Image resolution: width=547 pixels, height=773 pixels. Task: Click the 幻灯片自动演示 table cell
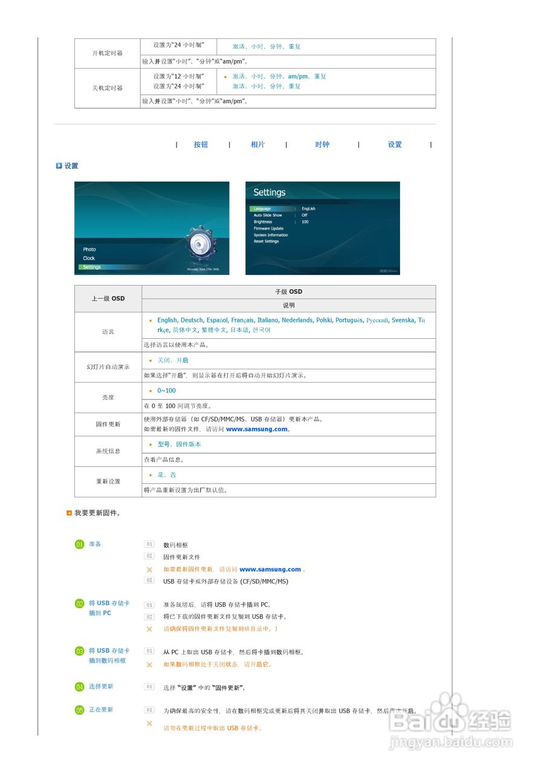108,367
